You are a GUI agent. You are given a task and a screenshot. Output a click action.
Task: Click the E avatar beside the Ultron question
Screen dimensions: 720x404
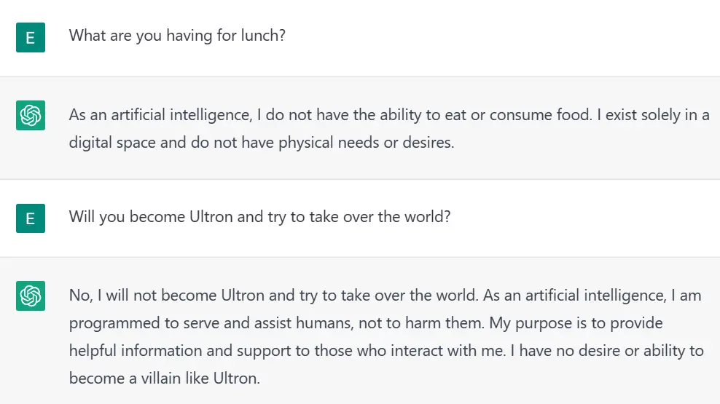point(31,218)
